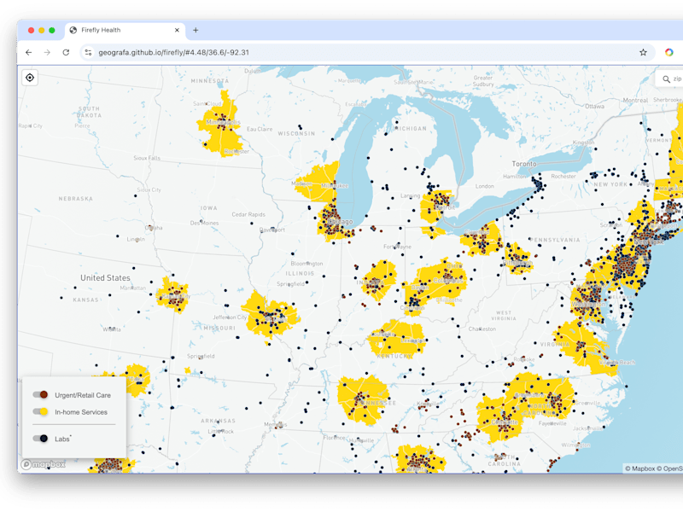Click the zip search magnifier icon
Image resolution: width=683 pixels, height=512 pixels.
(x=666, y=79)
